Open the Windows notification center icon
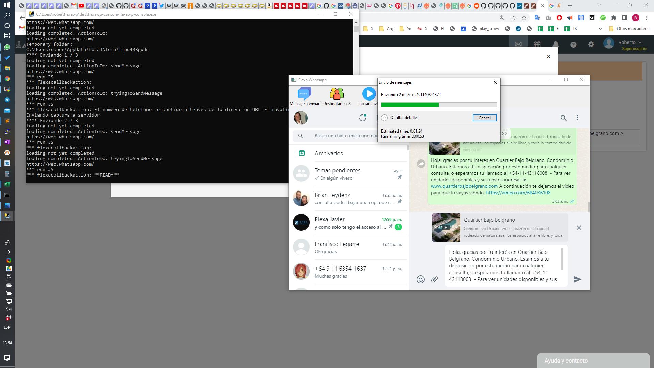Image resolution: width=654 pixels, height=368 pixels. coord(7,358)
